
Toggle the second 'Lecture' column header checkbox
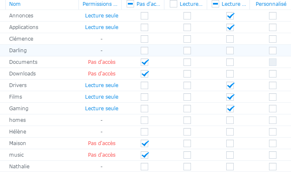coord(216,4)
